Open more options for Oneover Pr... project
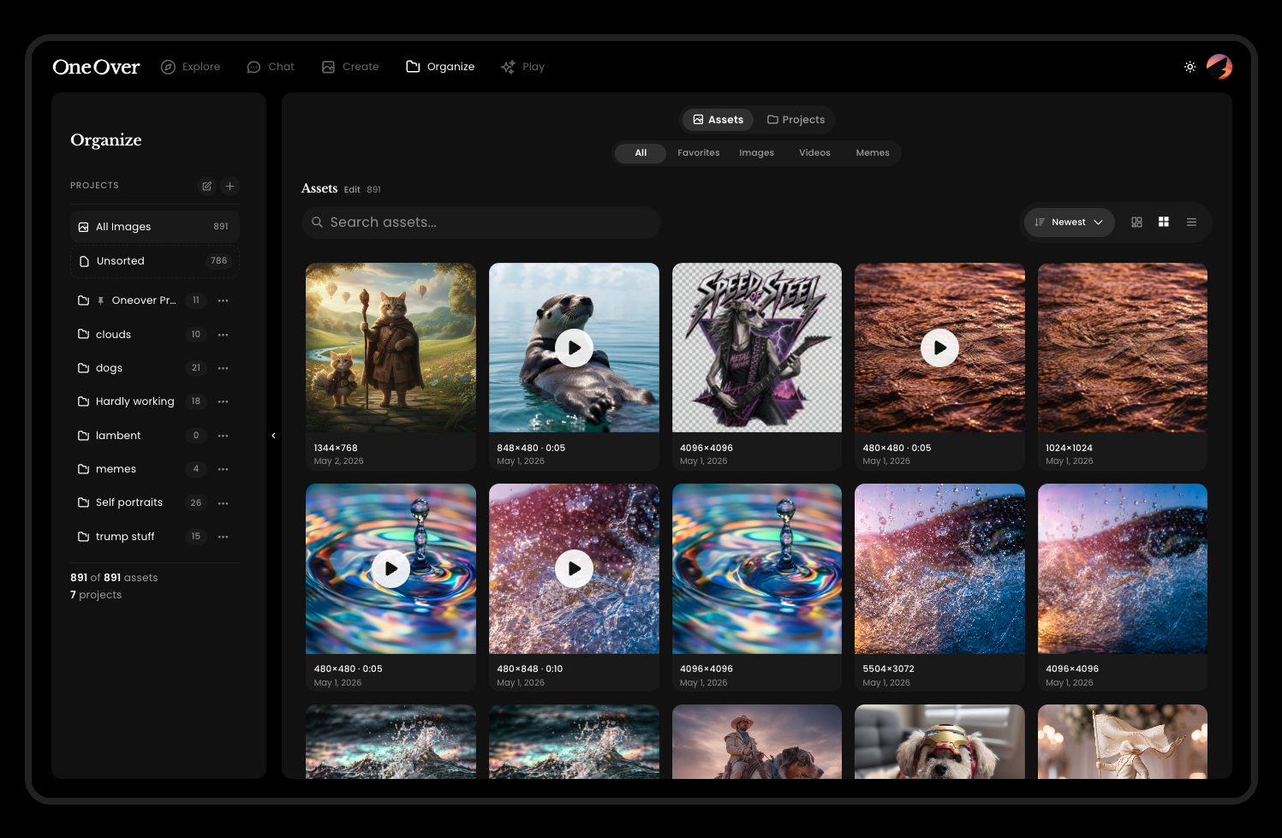The image size is (1282, 838). coord(224,300)
